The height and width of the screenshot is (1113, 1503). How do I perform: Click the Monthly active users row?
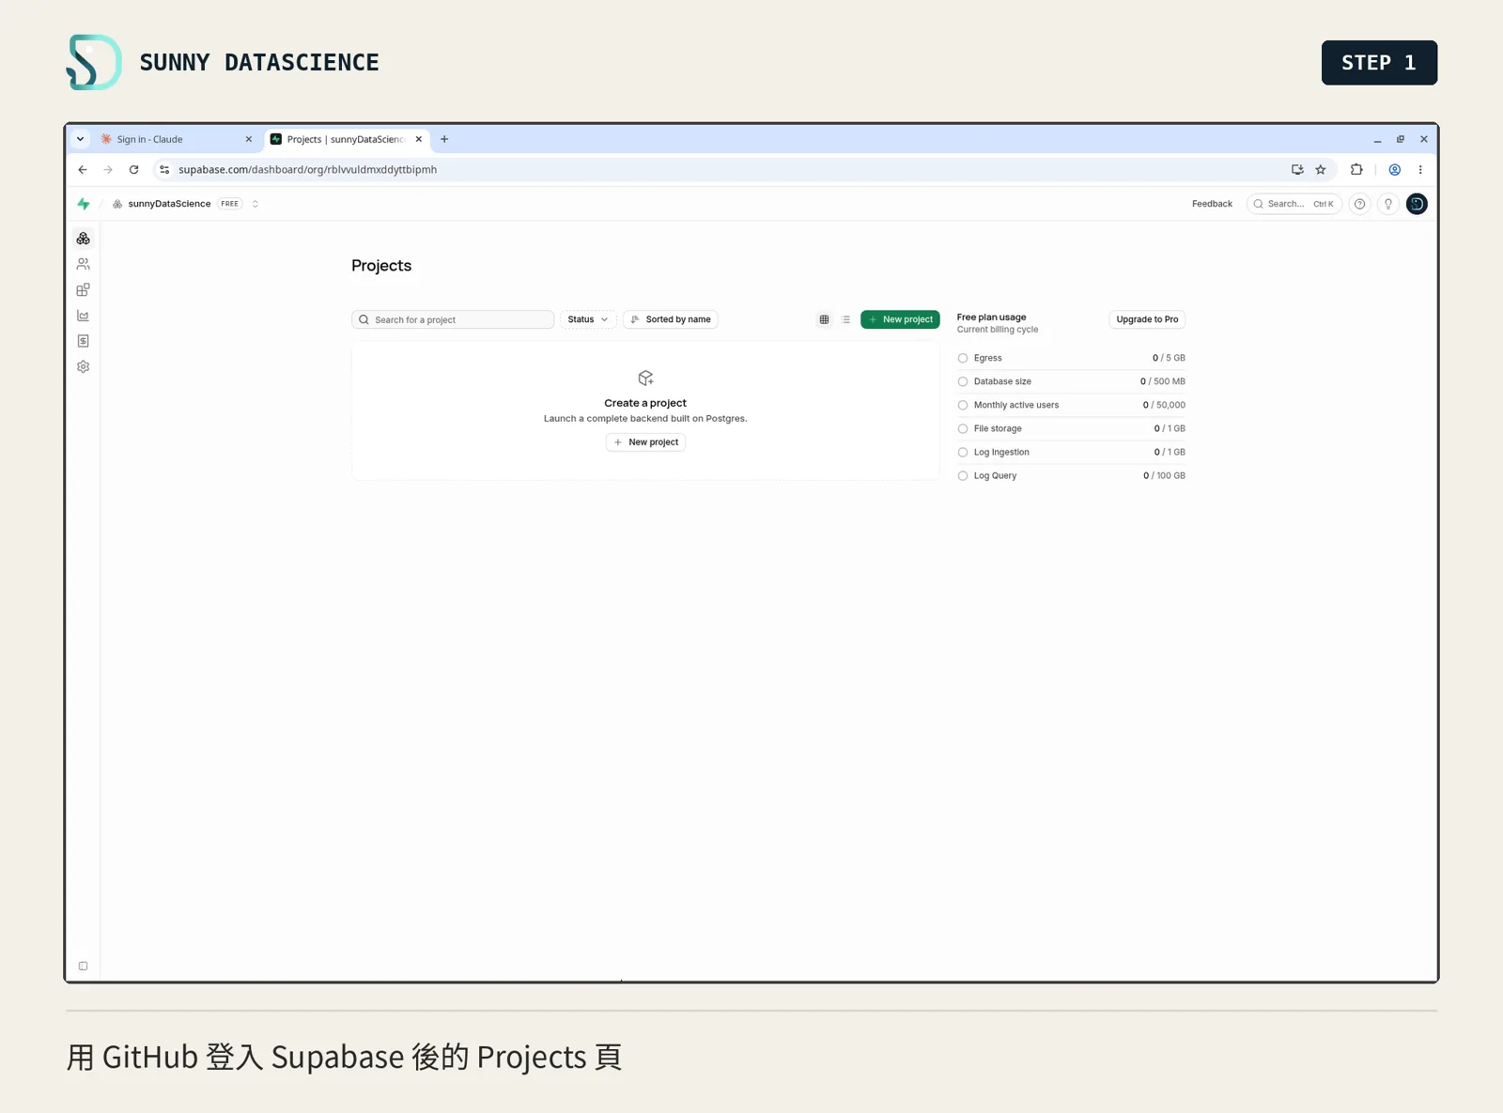1071,405
